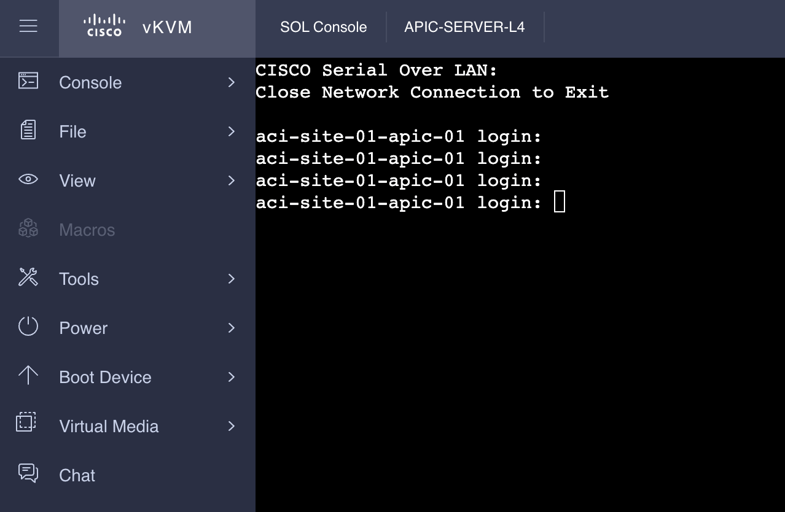785x512 pixels.
Task: Click the Console terminal icon
Action: click(x=28, y=81)
